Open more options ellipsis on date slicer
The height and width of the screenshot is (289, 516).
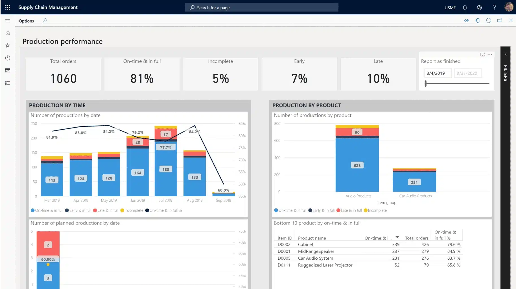[x=490, y=55]
